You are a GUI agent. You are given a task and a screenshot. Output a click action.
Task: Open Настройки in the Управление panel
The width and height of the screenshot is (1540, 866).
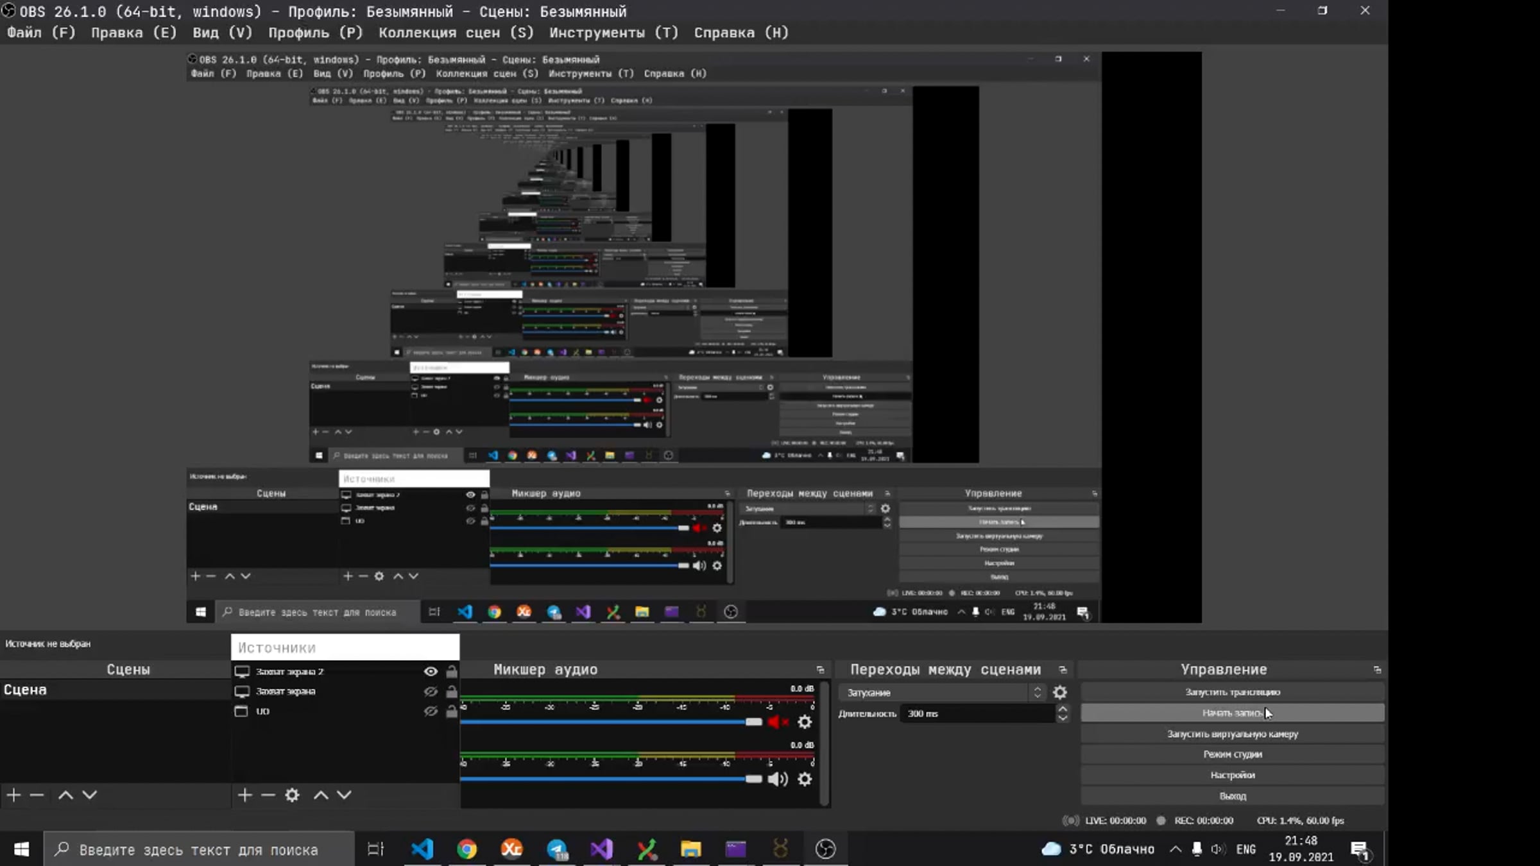[x=1233, y=776]
